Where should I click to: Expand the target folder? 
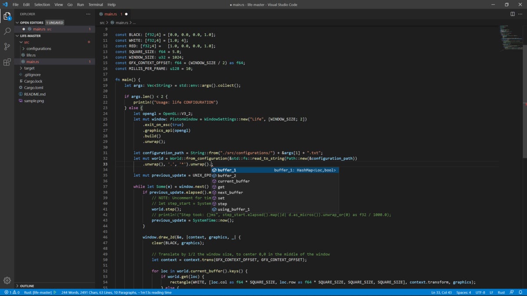coord(21,68)
